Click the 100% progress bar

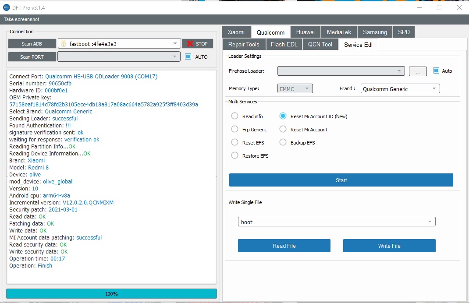pyautogui.click(x=111, y=294)
